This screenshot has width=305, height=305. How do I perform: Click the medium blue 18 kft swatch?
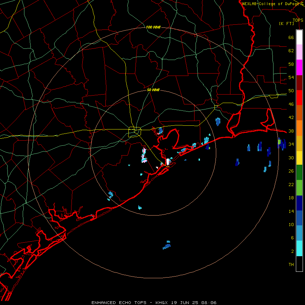pyautogui.click(x=299, y=218)
